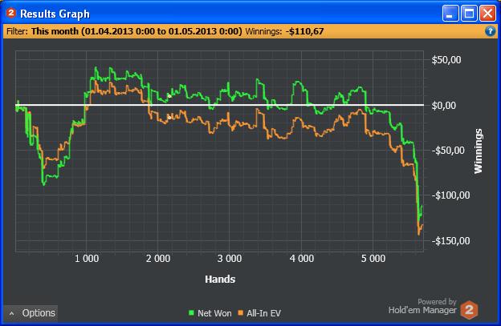Screen dimensions: 501x326
Task: Click the -$150,00 axis label
Action: pyautogui.click(x=450, y=240)
